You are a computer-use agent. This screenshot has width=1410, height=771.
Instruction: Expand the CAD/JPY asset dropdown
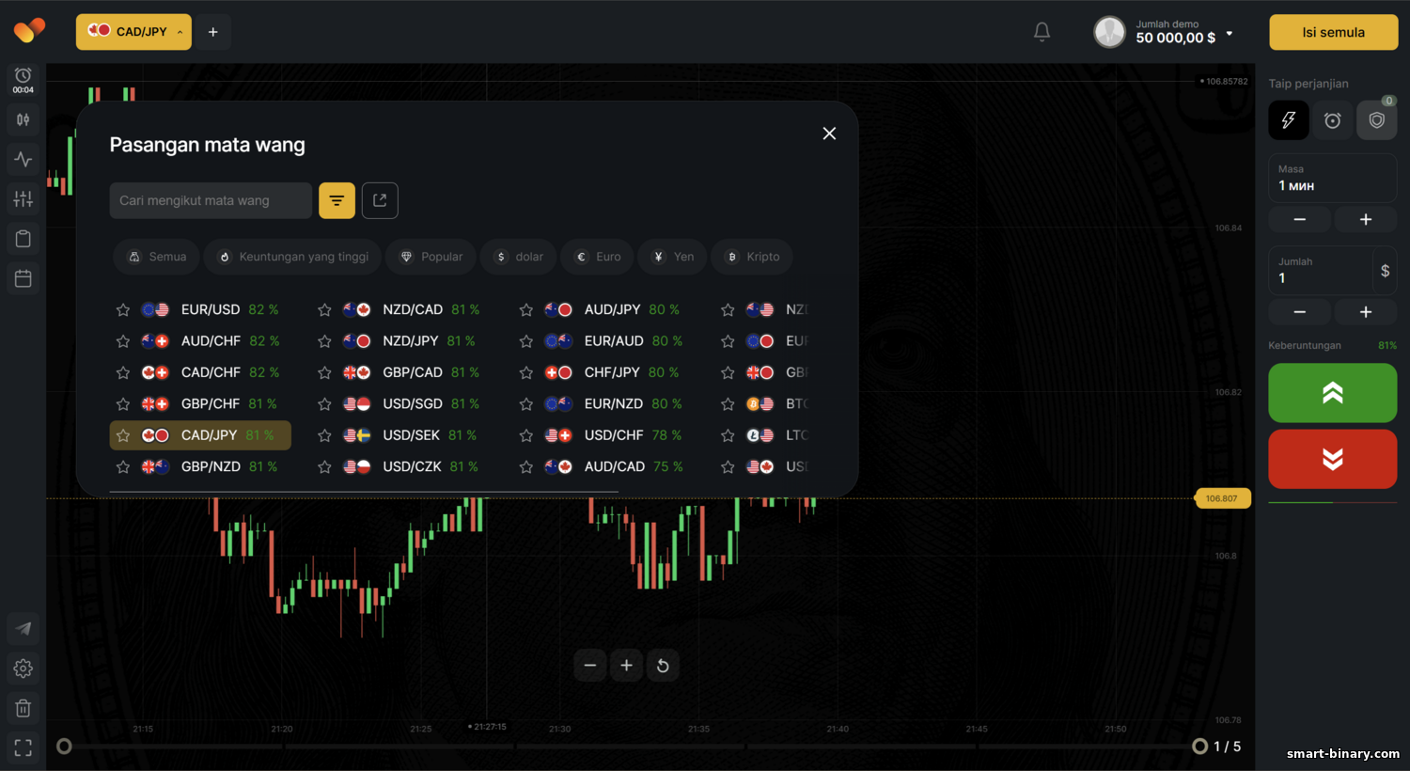[133, 32]
